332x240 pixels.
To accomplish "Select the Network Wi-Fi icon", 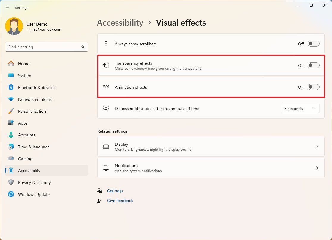I will pyautogui.click(x=11, y=99).
